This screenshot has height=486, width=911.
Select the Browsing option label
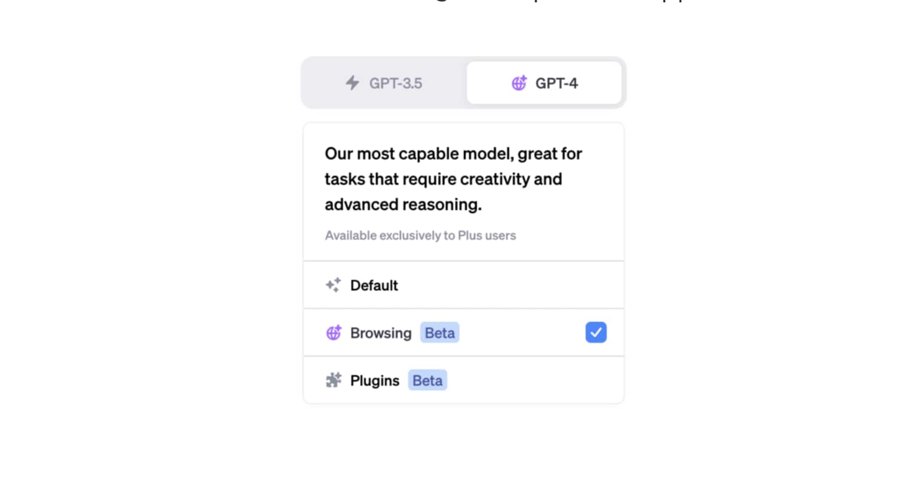pos(381,333)
